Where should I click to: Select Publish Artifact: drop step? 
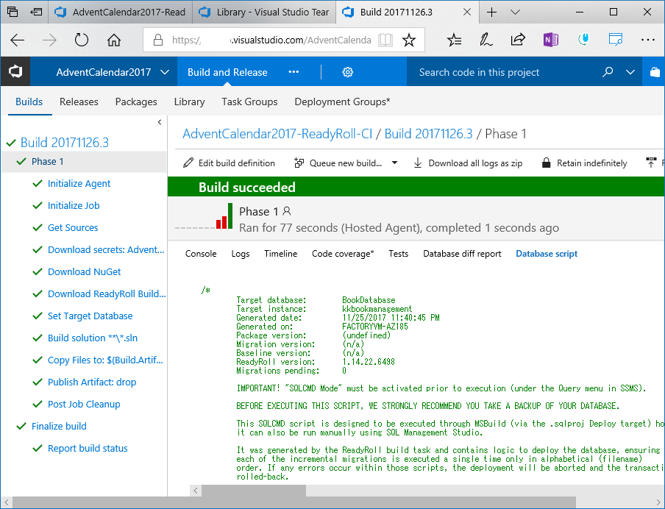pos(92,382)
